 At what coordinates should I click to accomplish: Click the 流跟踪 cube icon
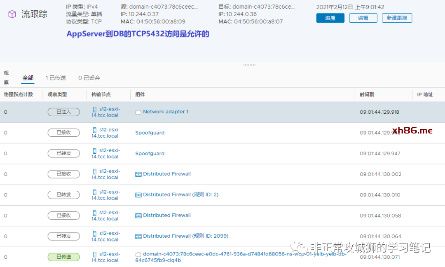12,14
